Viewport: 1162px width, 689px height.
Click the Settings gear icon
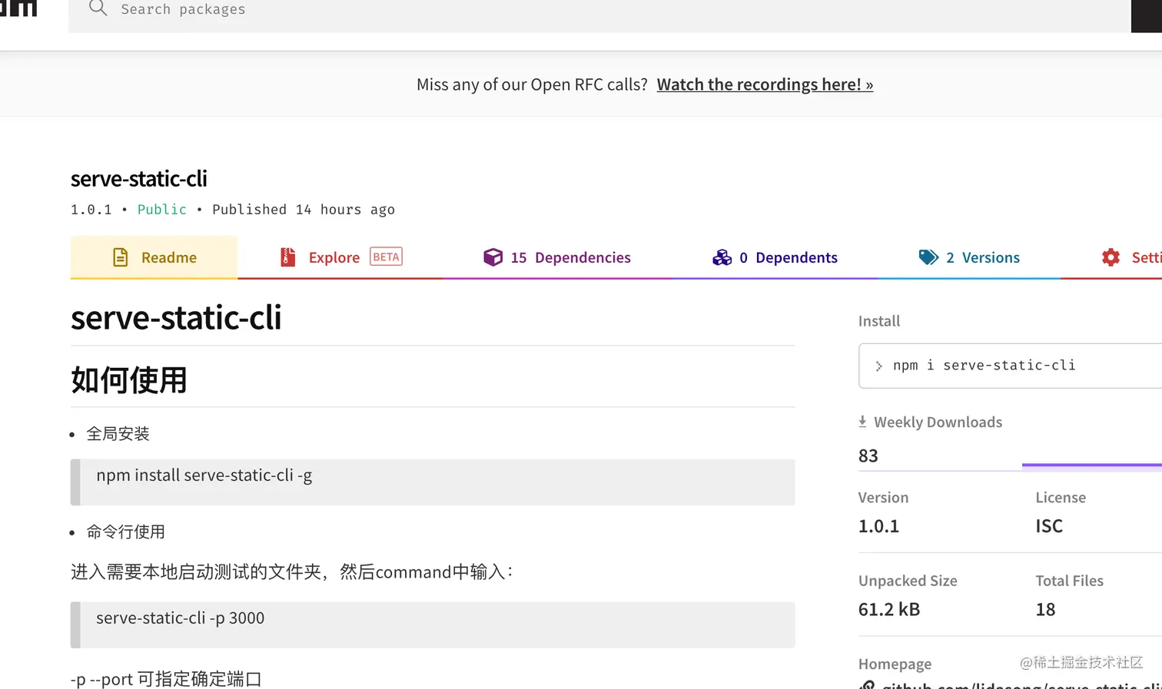point(1111,257)
